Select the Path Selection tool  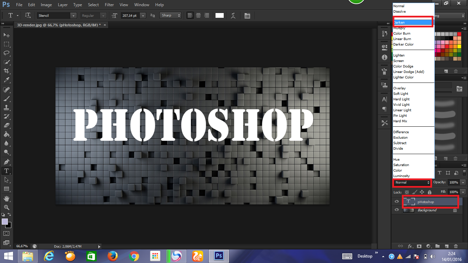[7, 180]
